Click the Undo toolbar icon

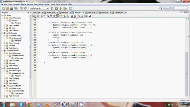coord(21,8)
